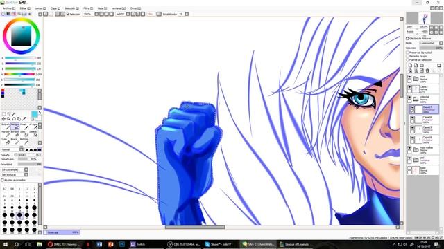Viewport: 444px width, 249px height.
Task: Open the Capa menu
Action: (55, 8)
